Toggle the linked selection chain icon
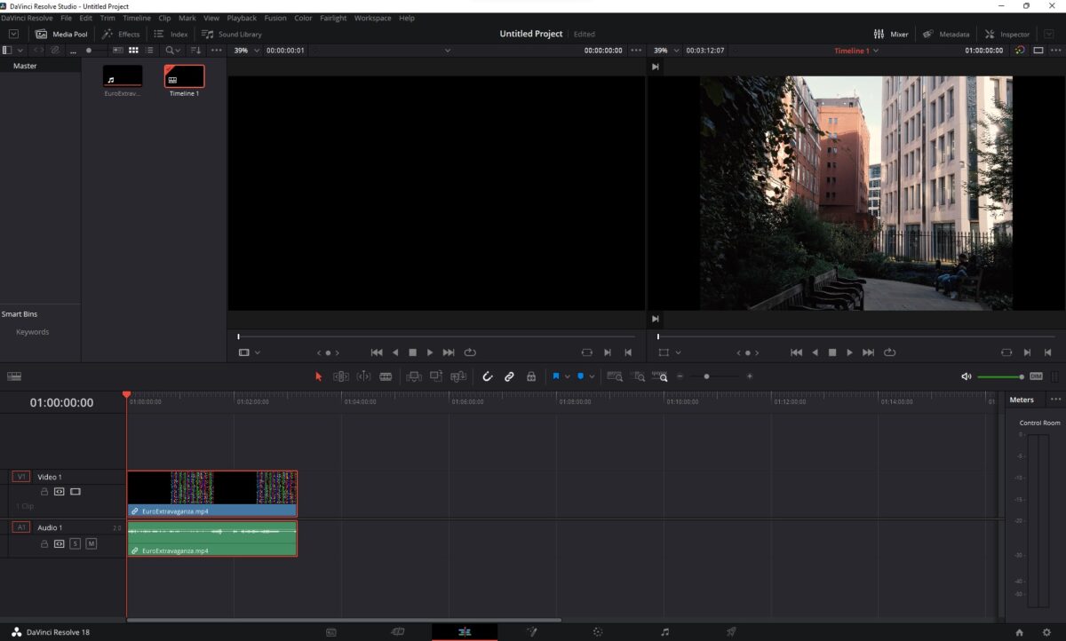This screenshot has width=1066, height=641. (509, 376)
